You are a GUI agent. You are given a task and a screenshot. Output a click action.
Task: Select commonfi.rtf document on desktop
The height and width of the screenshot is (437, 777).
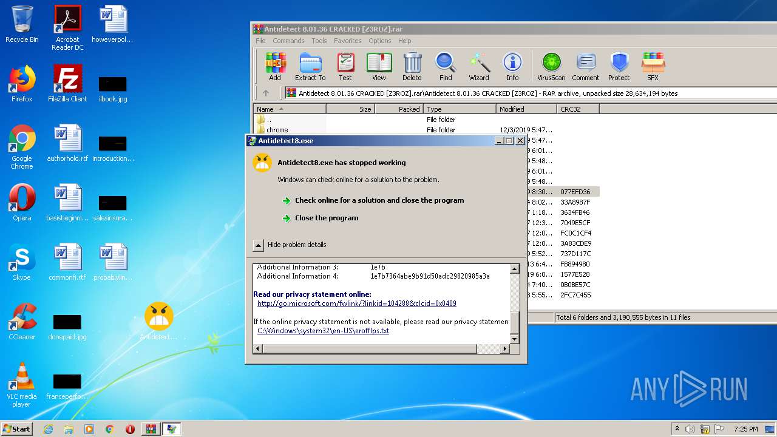coord(67,262)
